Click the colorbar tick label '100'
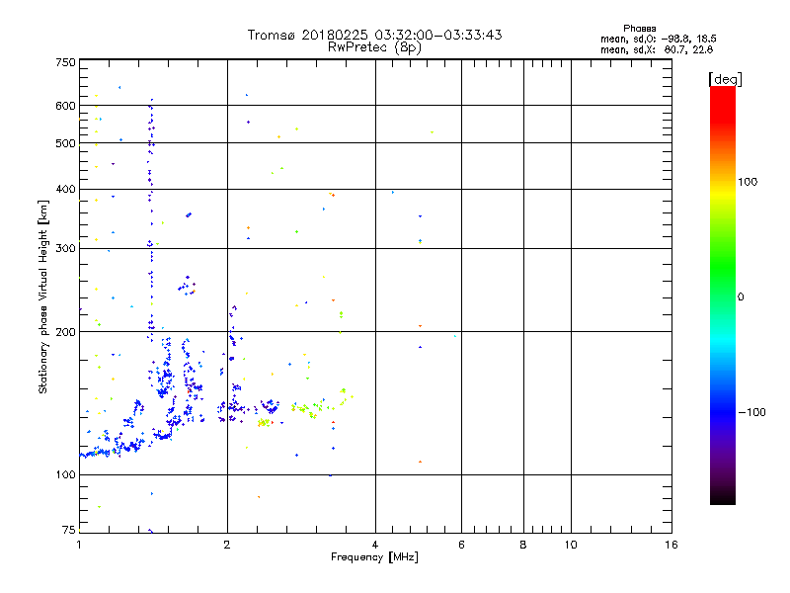This screenshot has height=593, width=790. click(x=748, y=182)
